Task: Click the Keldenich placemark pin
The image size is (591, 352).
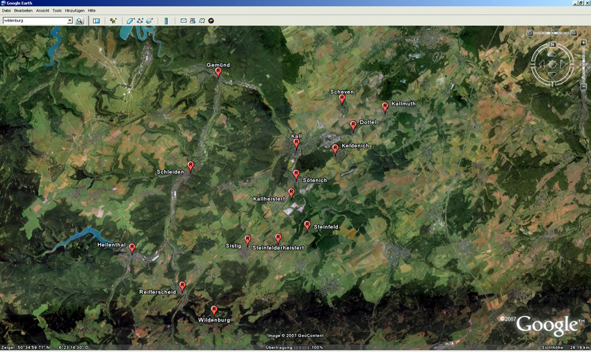Action: coord(335,149)
